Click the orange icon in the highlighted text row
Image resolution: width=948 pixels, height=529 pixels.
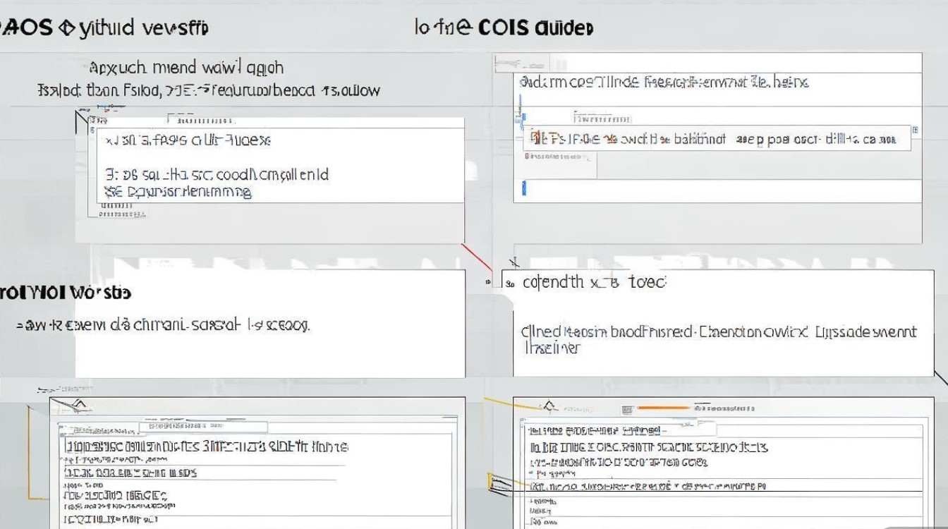coord(535,138)
